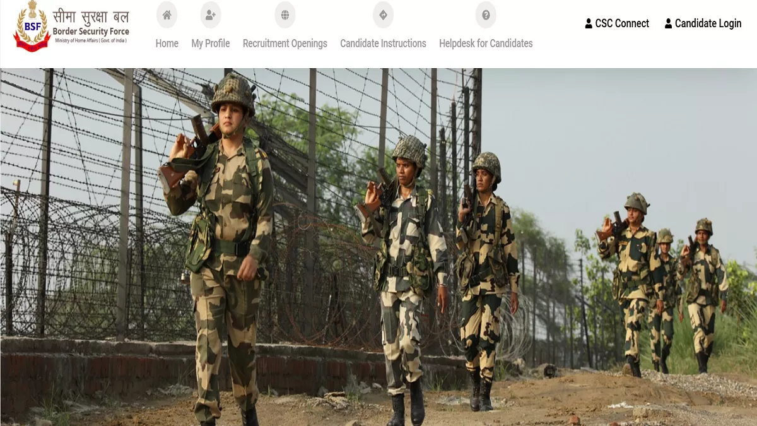Click the person icon beside CSC Connect
This screenshot has height=426, width=757.
589,24
